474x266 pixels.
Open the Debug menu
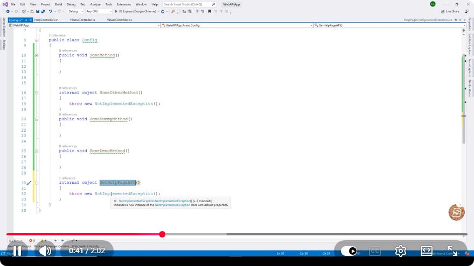[x=71, y=4]
